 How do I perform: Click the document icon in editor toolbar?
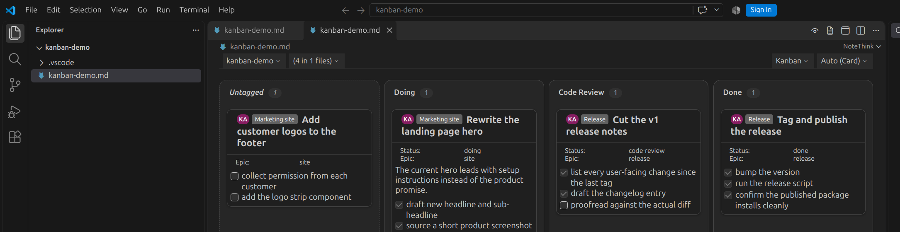pyautogui.click(x=830, y=31)
